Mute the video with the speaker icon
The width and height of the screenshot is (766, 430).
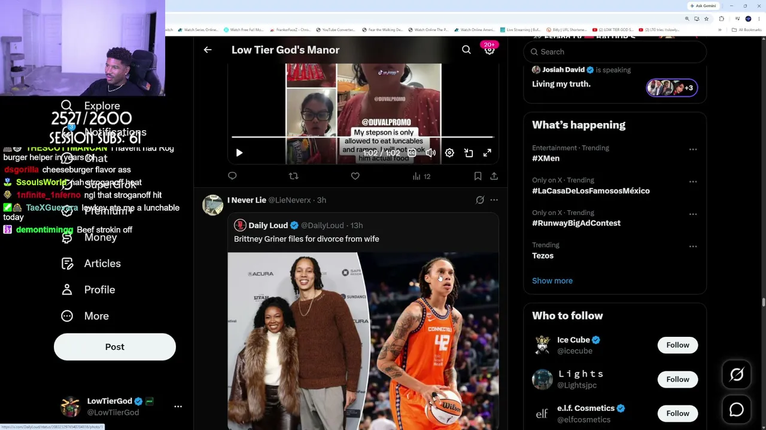[431, 153]
